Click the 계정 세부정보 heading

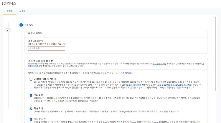(35, 33)
